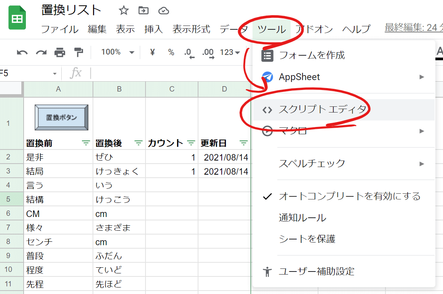
Task: Click the move to folder icon
Action: [x=144, y=11]
